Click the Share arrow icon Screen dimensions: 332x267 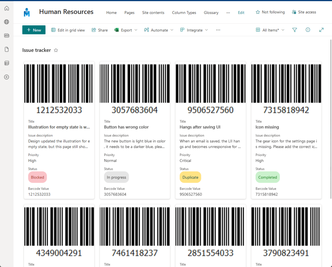[x=94, y=30]
